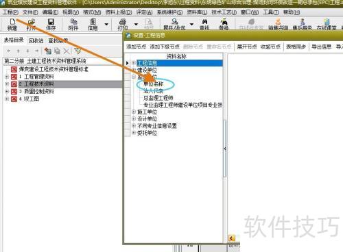
Task: Open the 文件(F) menu
Action: 30,12
